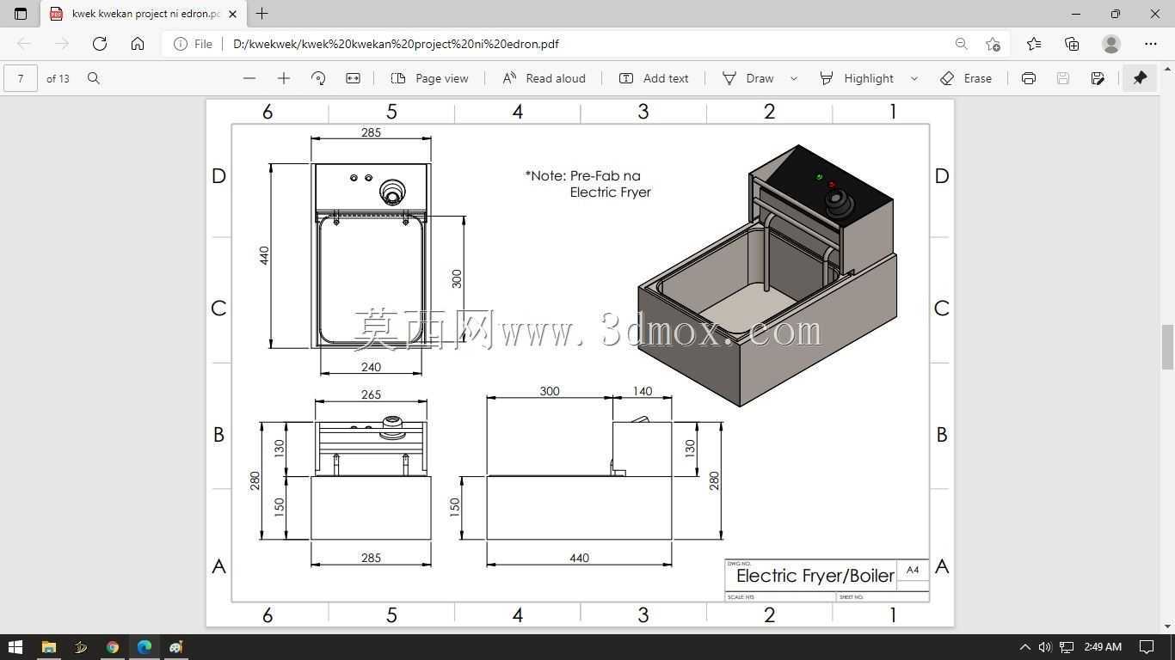Activate the Draw tool

[747, 78]
